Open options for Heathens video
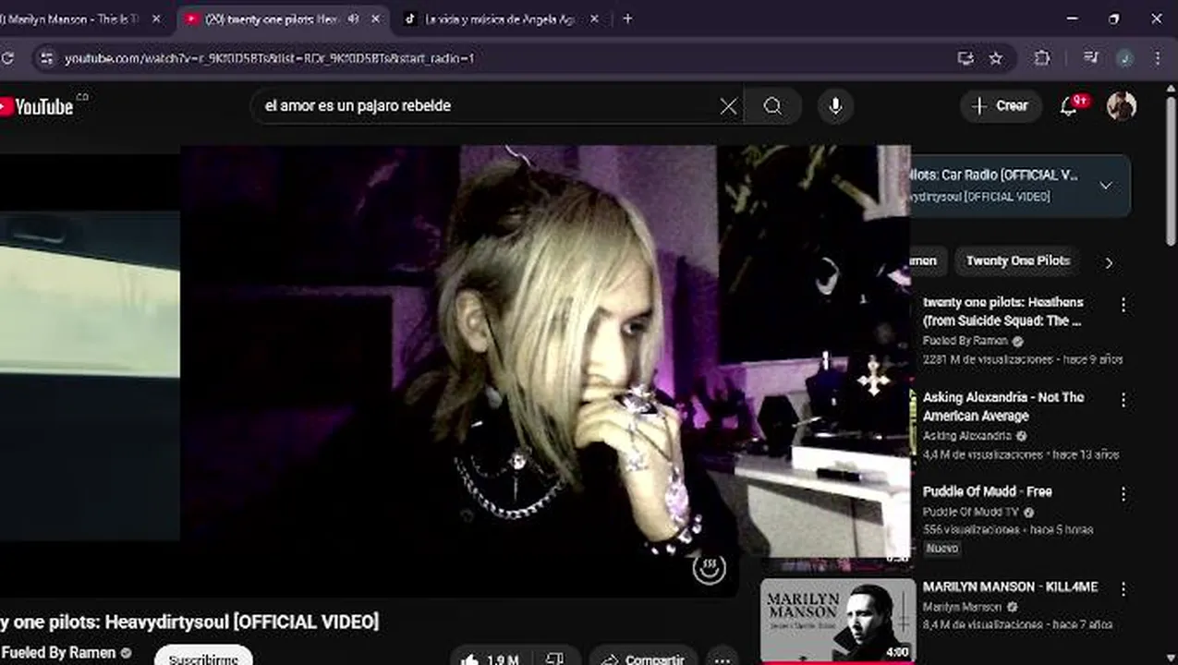This screenshot has height=665, width=1178. coord(1123,305)
